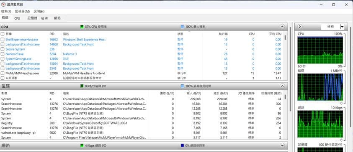Sort CPU table by 狀態 column
Viewport: 353px width, 152px height.
pyautogui.click(x=180, y=34)
